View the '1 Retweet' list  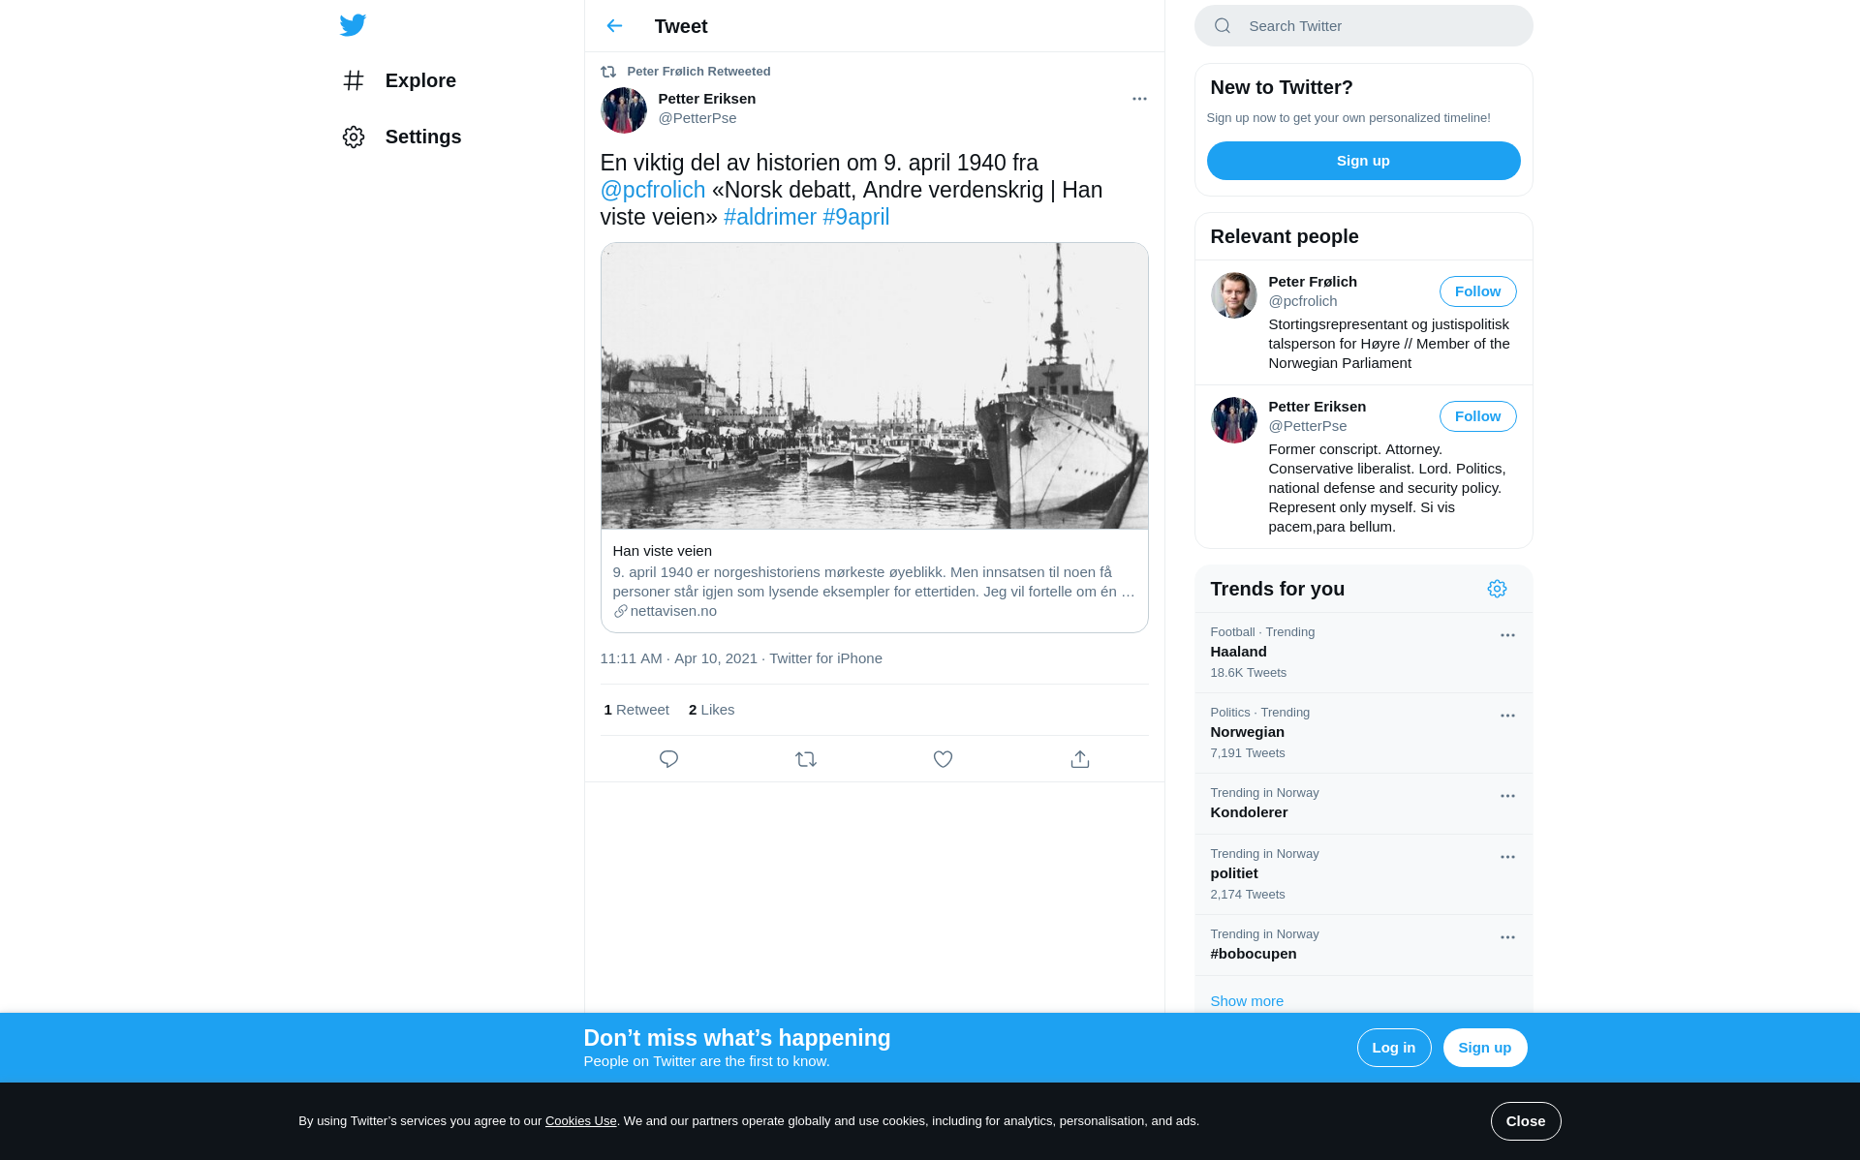pos(636,710)
